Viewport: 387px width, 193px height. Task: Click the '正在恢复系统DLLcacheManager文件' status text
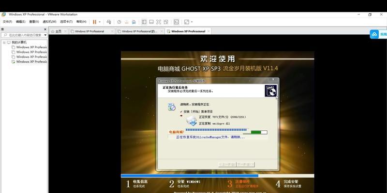click(210, 137)
